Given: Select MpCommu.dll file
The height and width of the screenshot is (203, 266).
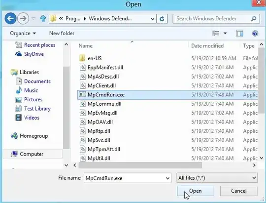Looking at the screenshot, I should (167, 104).
